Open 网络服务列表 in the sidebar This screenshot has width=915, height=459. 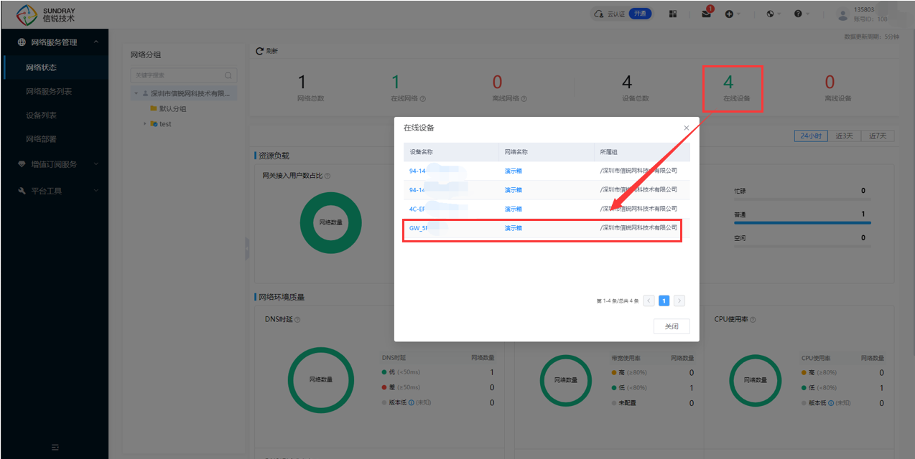[x=49, y=92]
